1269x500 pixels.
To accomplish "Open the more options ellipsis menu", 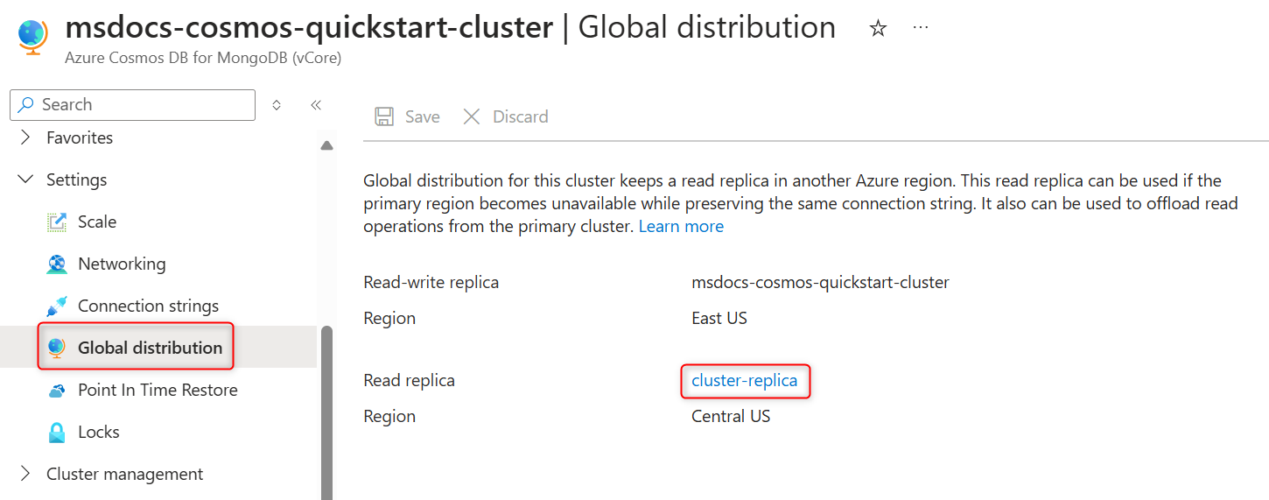I will click(x=921, y=28).
